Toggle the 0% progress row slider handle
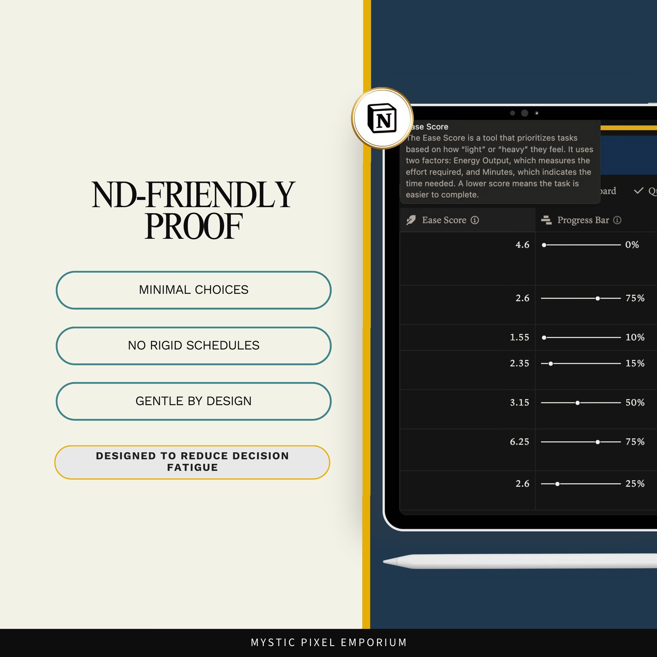657x657 pixels. (x=544, y=245)
